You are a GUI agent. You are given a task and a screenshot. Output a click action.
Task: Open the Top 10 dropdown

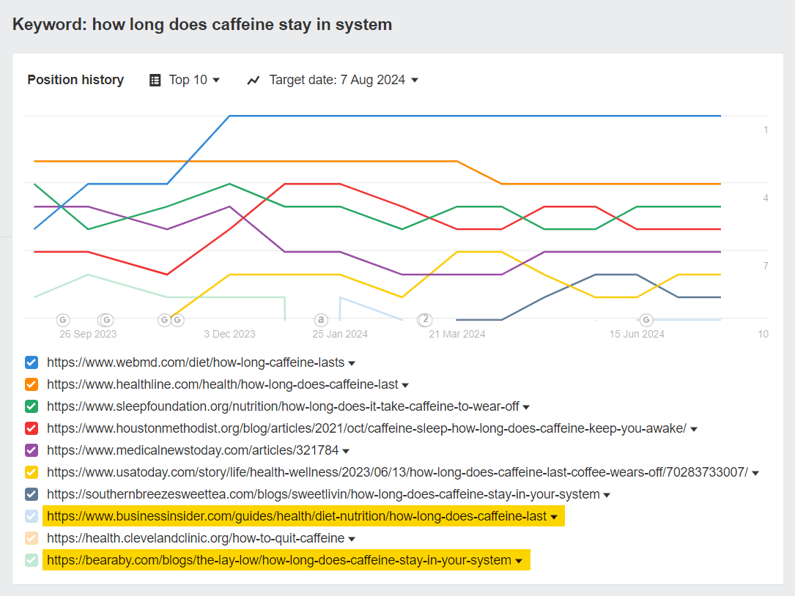click(193, 80)
